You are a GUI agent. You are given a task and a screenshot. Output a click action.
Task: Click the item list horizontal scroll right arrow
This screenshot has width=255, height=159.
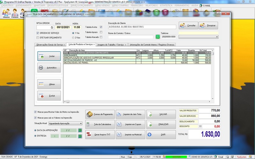209,101
